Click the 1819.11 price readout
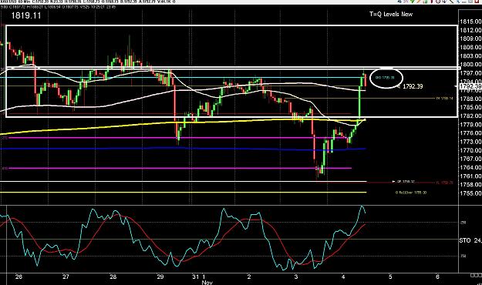The image size is (482, 285). pyautogui.click(x=26, y=15)
